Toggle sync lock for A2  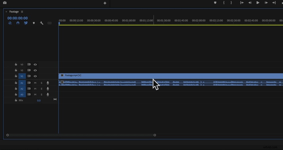pyautogui.click(x=29, y=89)
